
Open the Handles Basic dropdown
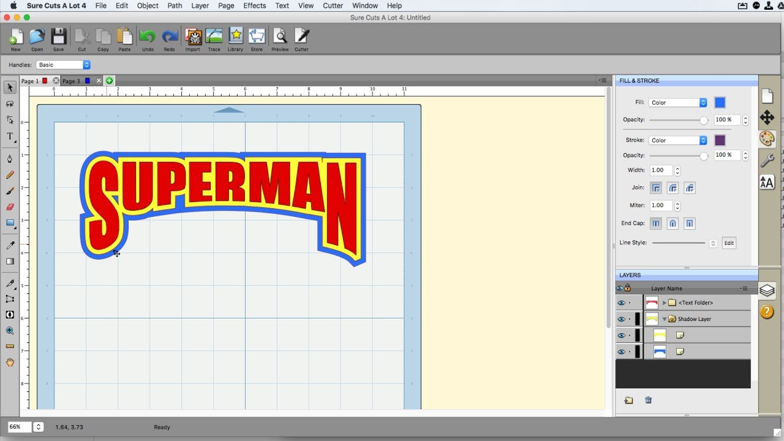[63, 65]
